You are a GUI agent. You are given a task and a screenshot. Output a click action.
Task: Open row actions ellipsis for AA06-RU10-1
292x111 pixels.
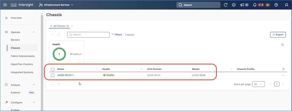[283, 75]
